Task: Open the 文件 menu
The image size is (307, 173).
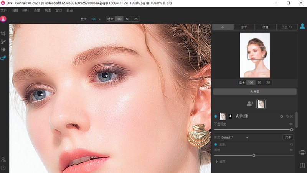Action: (x=4, y=10)
